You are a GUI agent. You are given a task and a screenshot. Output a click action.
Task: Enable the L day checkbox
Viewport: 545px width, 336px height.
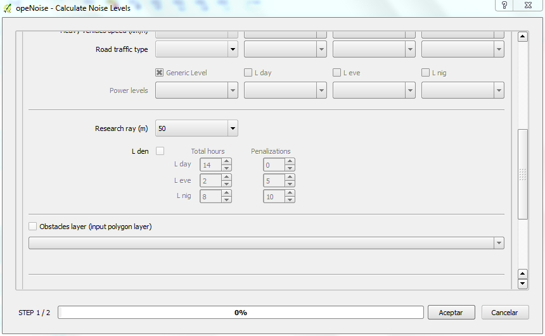[x=248, y=73]
